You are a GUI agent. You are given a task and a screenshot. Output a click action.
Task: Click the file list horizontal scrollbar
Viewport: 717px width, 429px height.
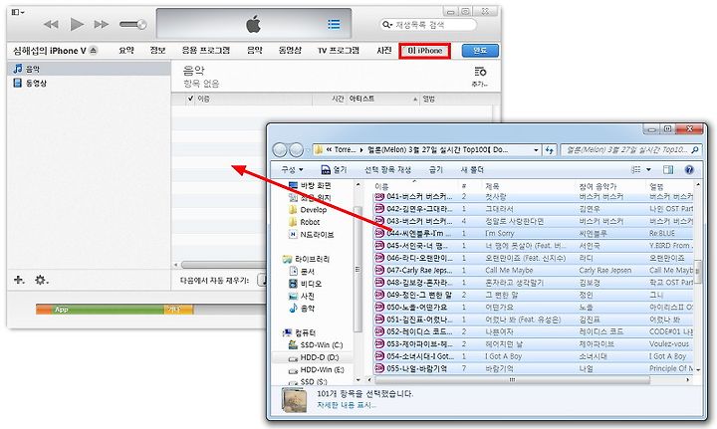coord(512,379)
